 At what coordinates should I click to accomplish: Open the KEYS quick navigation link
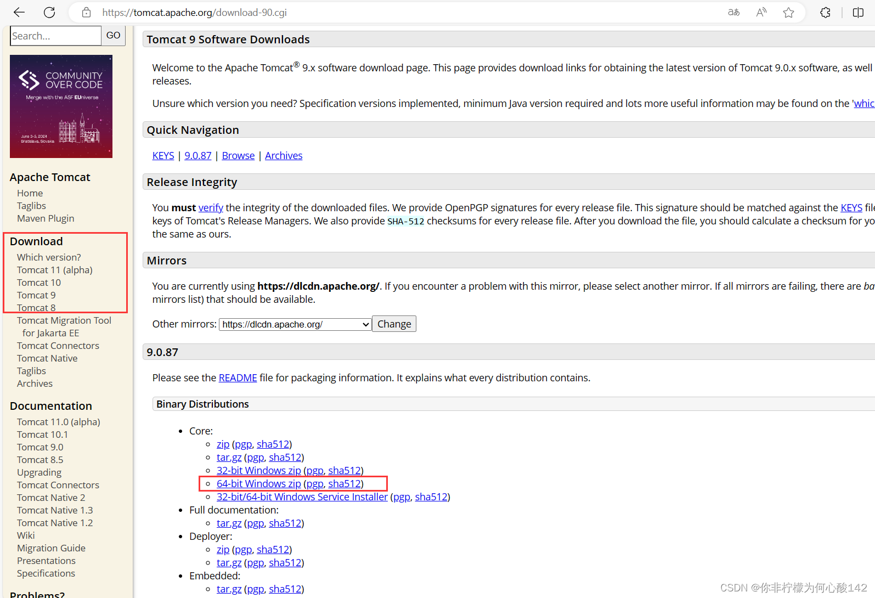pyautogui.click(x=163, y=156)
